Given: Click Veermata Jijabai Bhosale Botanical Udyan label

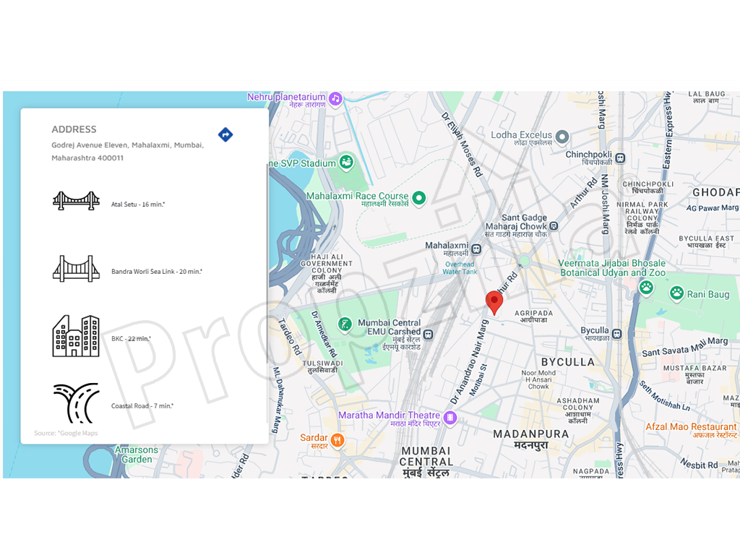Looking at the screenshot, I should (612, 267).
